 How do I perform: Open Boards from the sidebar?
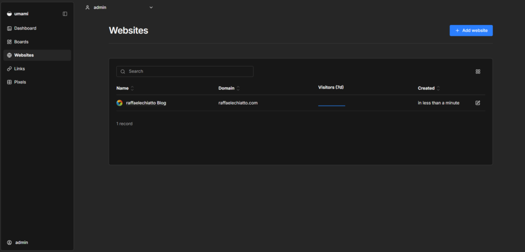(37, 42)
